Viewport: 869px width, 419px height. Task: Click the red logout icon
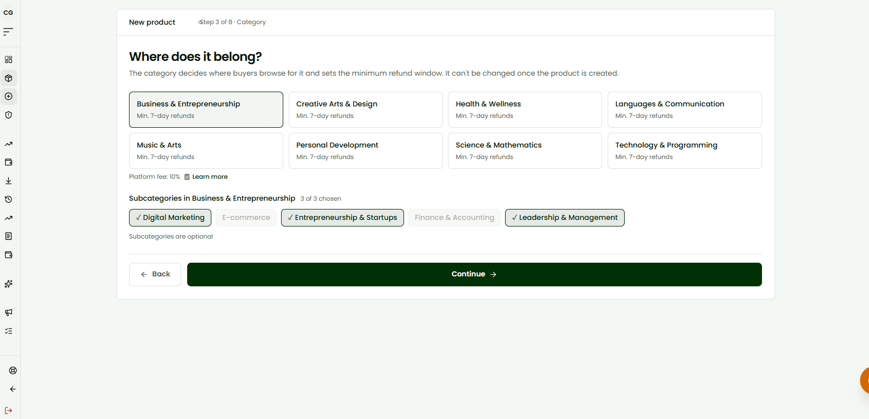(8, 410)
